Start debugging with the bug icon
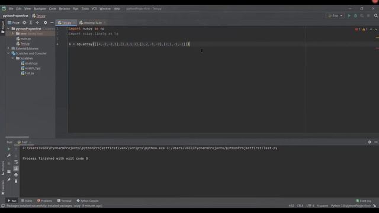Viewport: 379px width, 213px height. pyautogui.click(x=355, y=16)
